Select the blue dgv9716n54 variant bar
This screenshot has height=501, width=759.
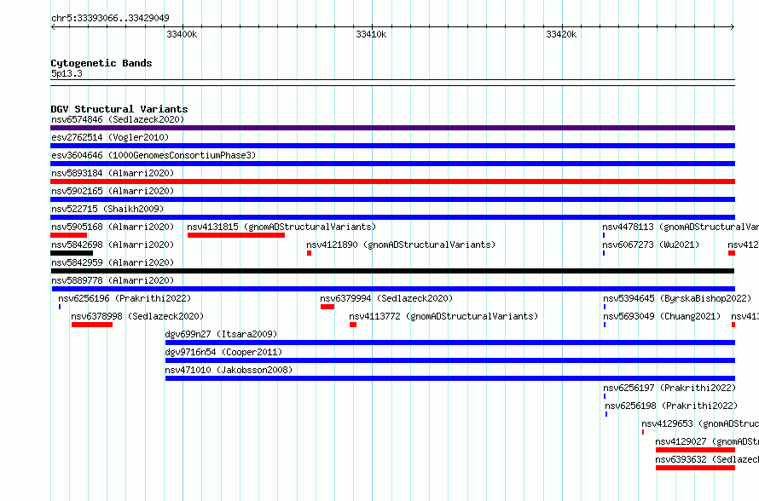tap(450, 360)
